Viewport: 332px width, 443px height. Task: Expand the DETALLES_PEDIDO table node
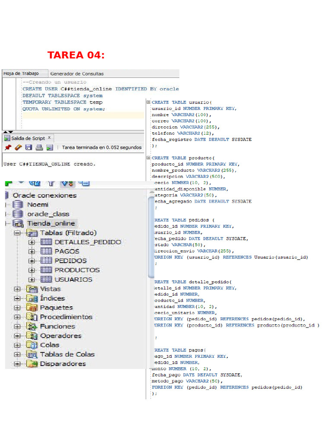[x=32, y=242]
